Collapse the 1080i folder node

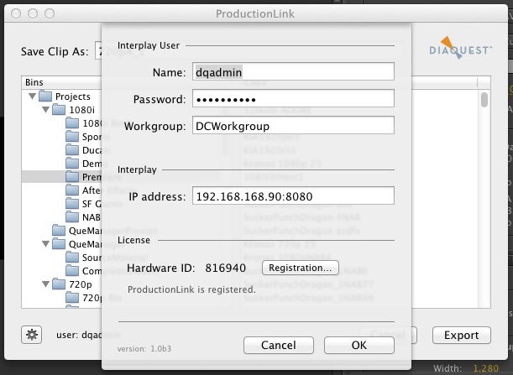click(x=46, y=110)
